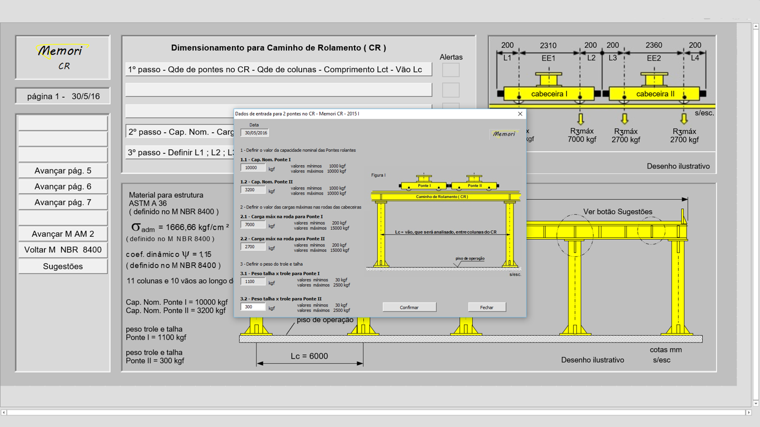Click the Data field showing 30/05/2016
This screenshot has height=427, width=760.
tap(255, 133)
